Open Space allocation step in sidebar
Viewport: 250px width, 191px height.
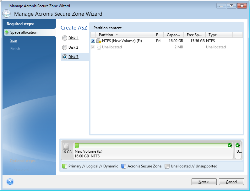[24, 32]
